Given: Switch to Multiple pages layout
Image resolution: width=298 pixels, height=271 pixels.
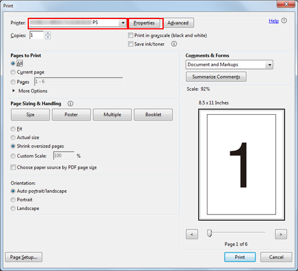Looking at the screenshot, I should coord(112,115).
